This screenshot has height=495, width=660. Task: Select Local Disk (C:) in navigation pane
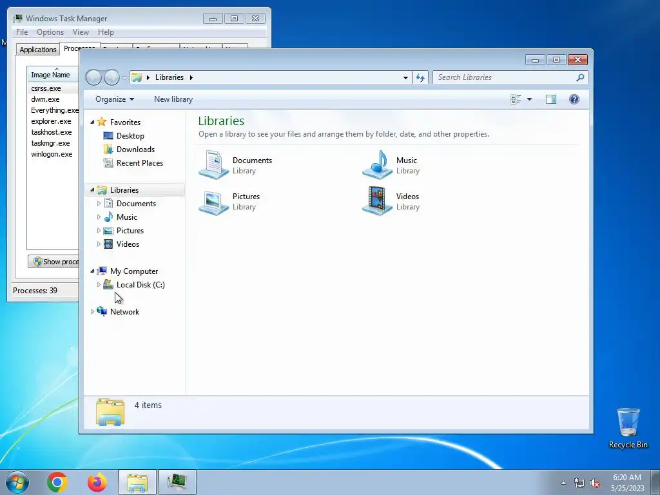point(141,285)
